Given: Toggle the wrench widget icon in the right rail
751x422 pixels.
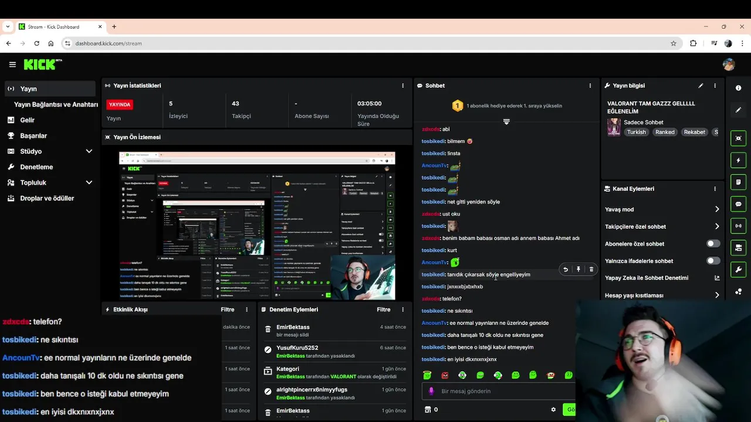Looking at the screenshot, I should 738,269.
